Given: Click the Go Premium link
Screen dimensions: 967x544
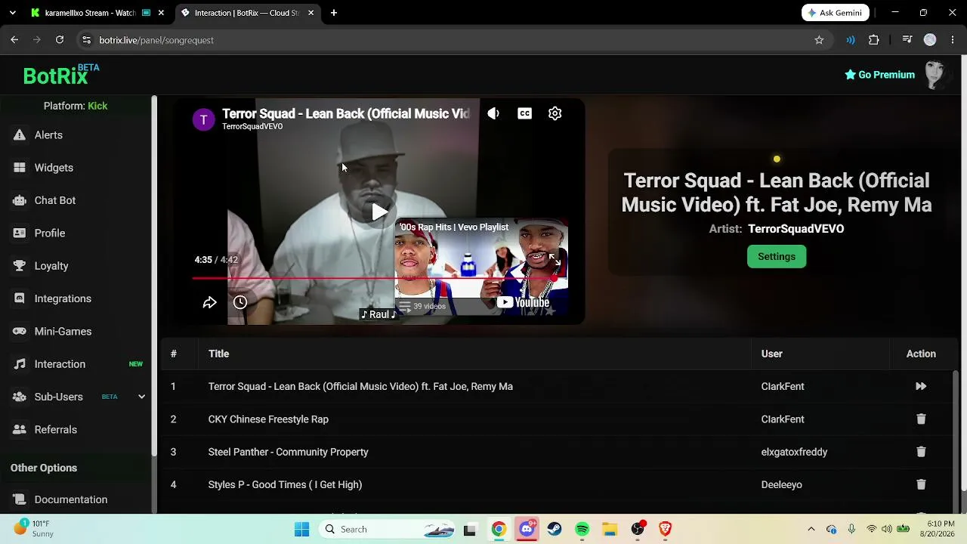Looking at the screenshot, I should coord(879,75).
